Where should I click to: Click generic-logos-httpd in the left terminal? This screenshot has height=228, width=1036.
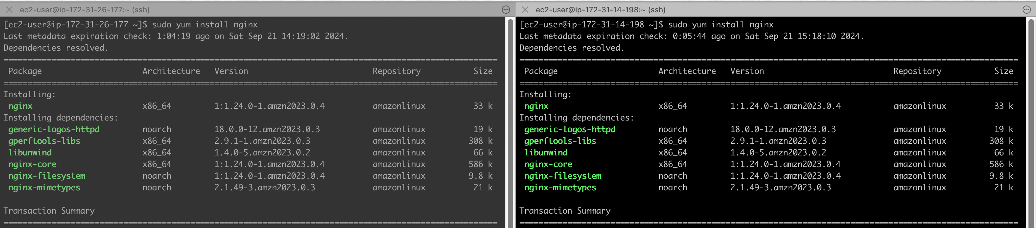54,129
